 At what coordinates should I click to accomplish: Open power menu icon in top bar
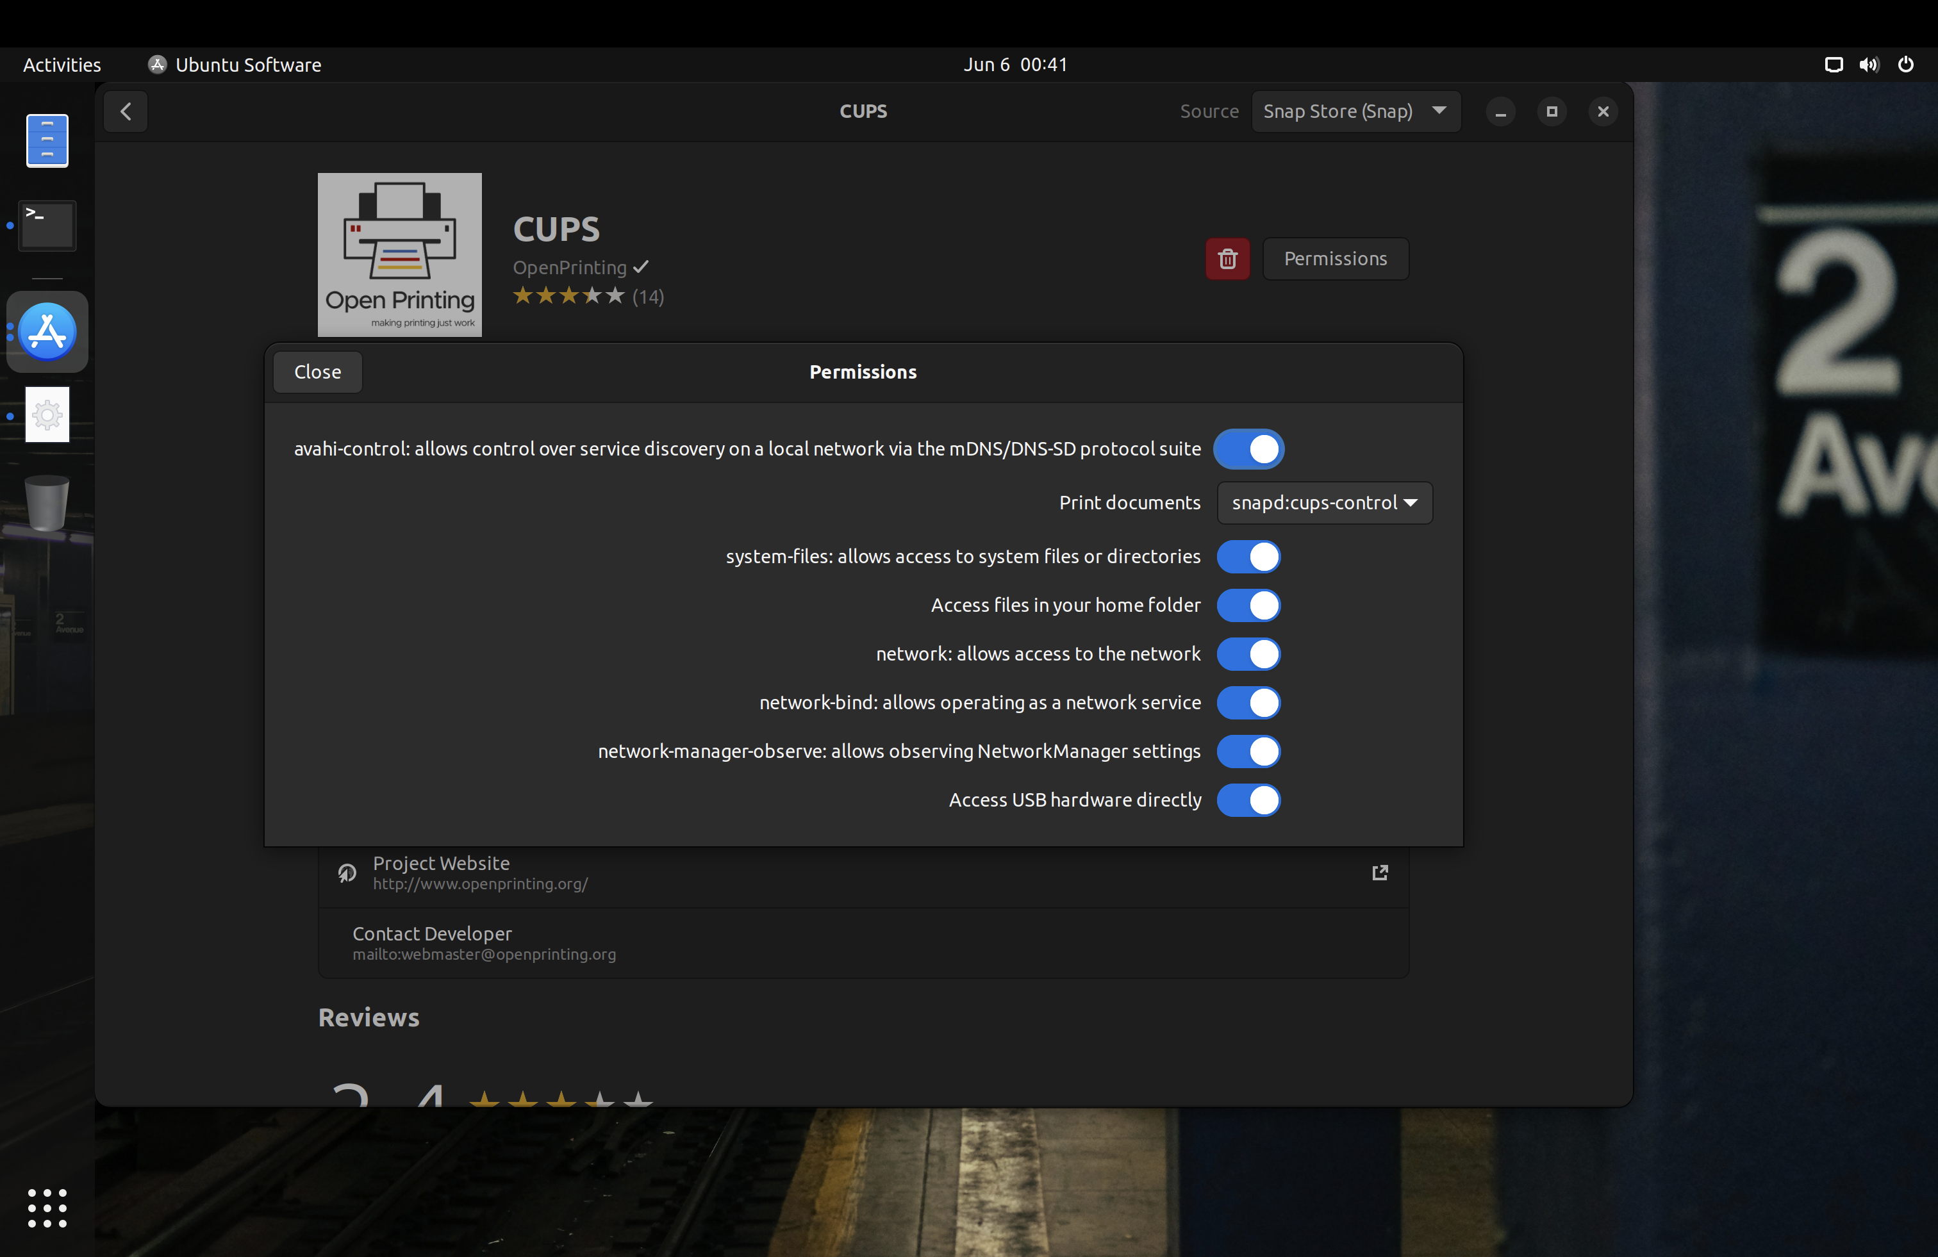point(1905,64)
